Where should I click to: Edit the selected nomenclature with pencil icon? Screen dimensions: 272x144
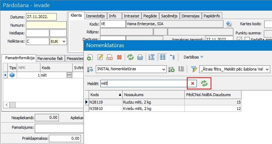(100, 57)
